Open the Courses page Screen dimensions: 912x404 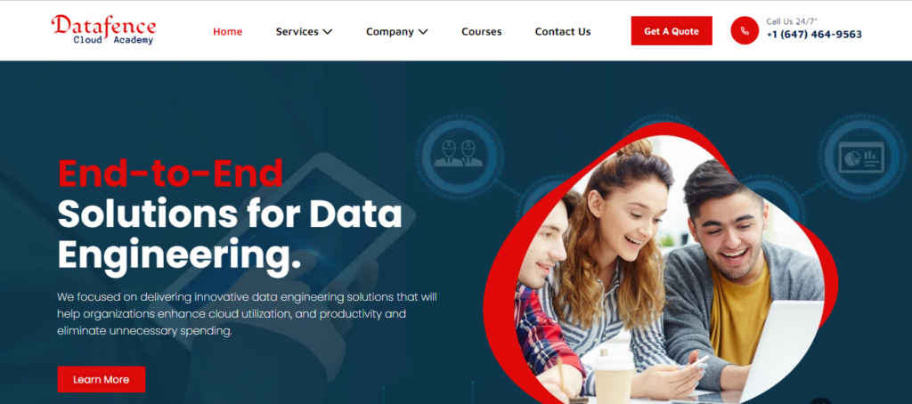tap(482, 32)
